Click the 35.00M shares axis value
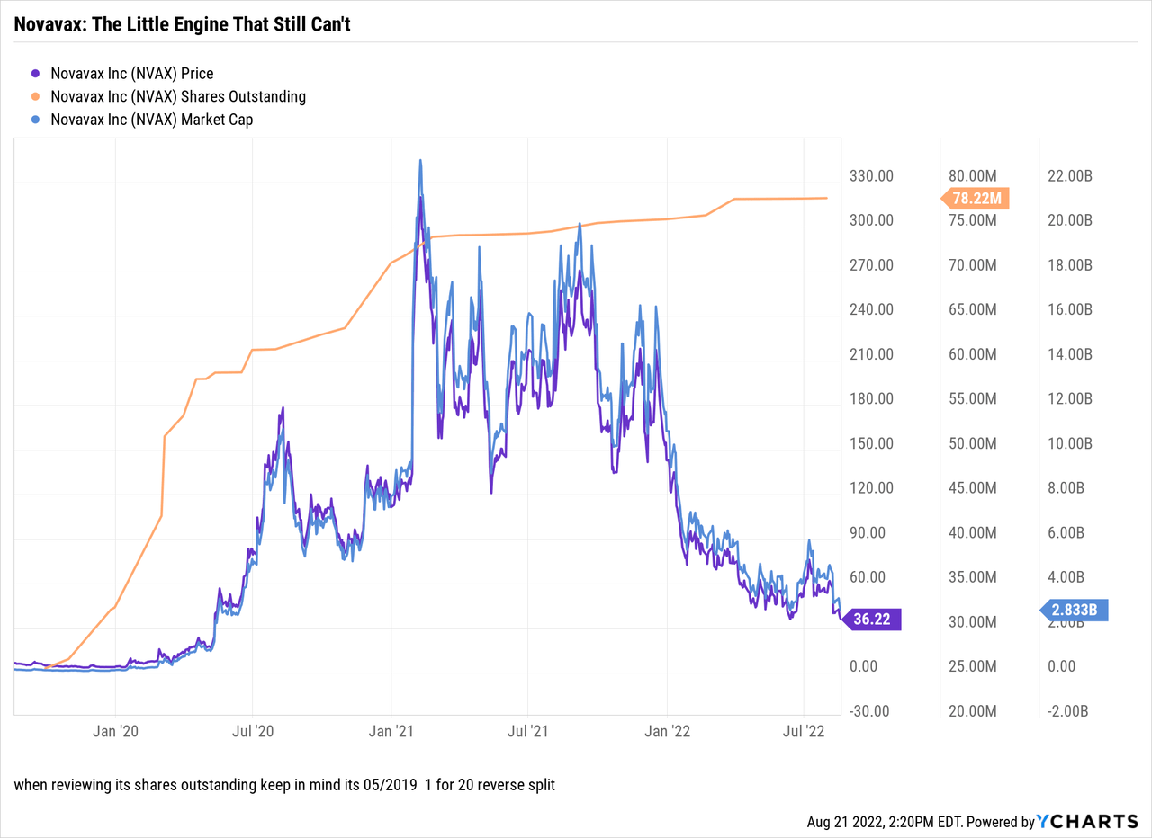Viewport: 1152px width, 838px height. [x=975, y=577]
